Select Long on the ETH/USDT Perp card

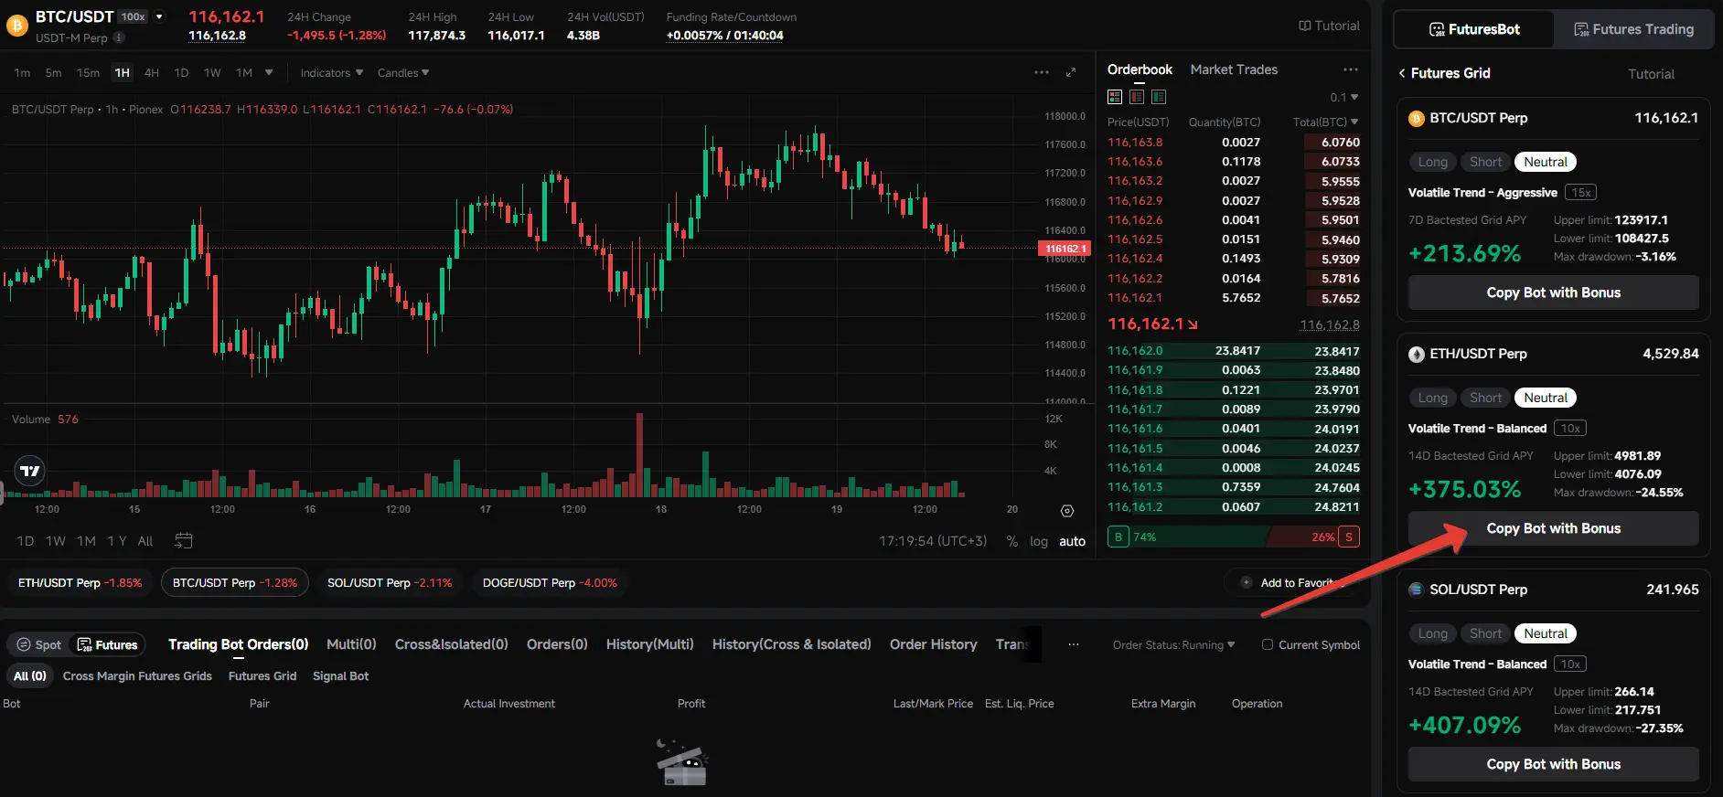(x=1433, y=398)
